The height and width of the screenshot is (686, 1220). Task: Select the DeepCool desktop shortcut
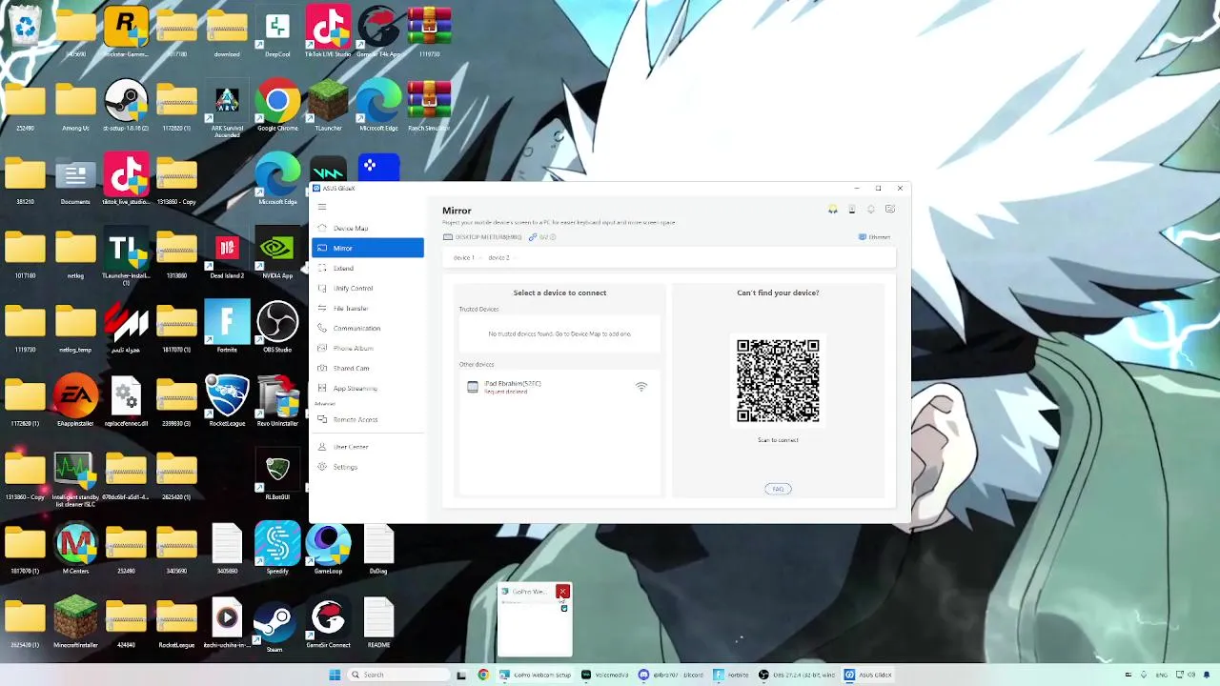[277, 30]
